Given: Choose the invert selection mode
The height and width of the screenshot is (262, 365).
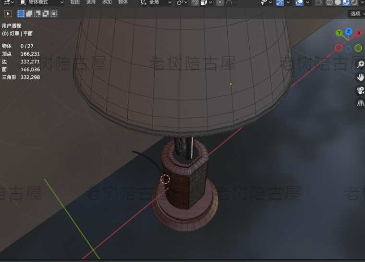Looking at the screenshot, I should [x=46, y=14].
